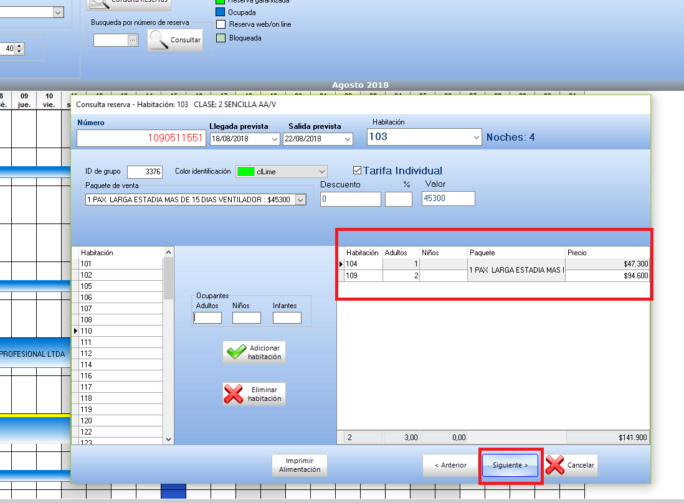The image size is (684, 503).
Task: Expand the Habitación 103 combo box
Action: [x=475, y=137]
